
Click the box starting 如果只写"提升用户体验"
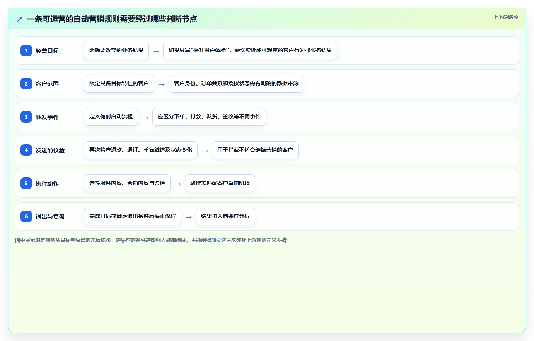pos(250,51)
